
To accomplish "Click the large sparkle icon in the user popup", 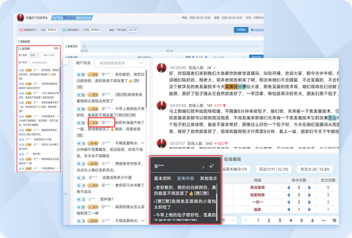I will pos(212,166).
